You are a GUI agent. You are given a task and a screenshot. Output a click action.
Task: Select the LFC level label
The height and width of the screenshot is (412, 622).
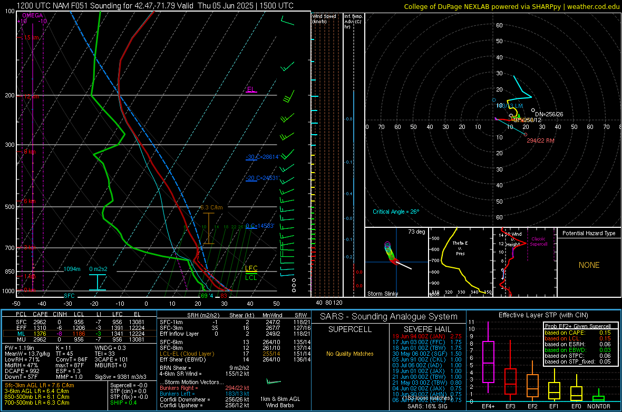pyautogui.click(x=251, y=268)
